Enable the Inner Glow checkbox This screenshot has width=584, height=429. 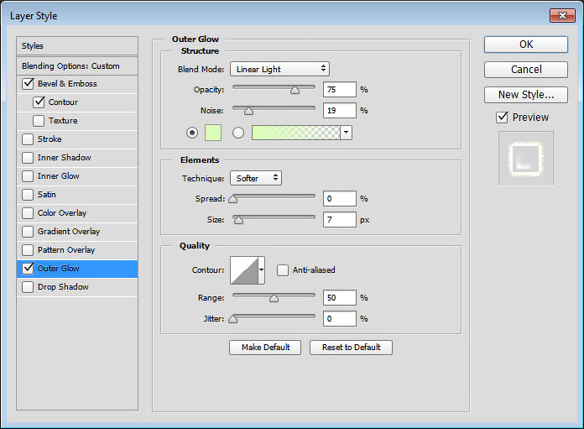coord(28,176)
